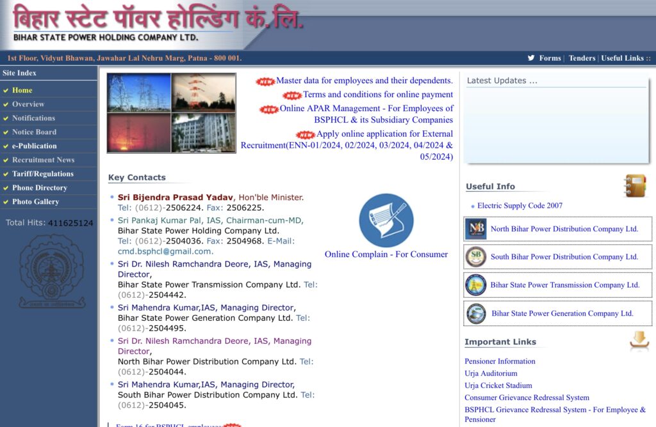Open Recruitment News in the sidebar
Image resolution: width=656 pixels, height=427 pixels.
click(x=43, y=160)
